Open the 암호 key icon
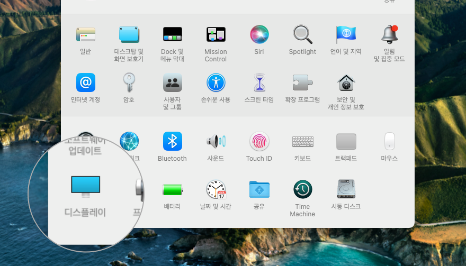The width and height of the screenshot is (466, 266). point(129,82)
